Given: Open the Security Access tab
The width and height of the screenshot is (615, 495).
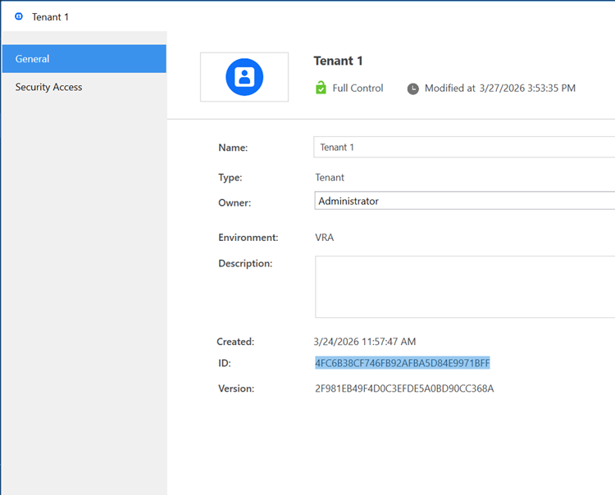Looking at the screenshot, I should [84, 87].
